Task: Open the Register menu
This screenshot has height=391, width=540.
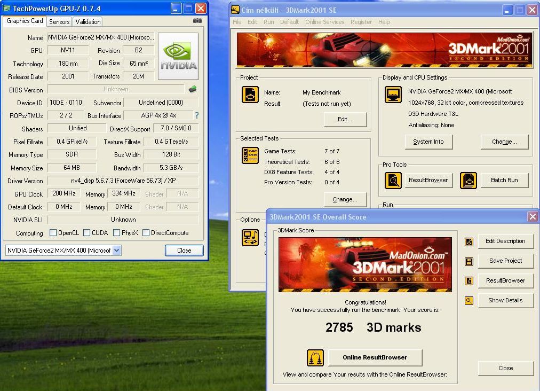Action: [x=361, y=22]
